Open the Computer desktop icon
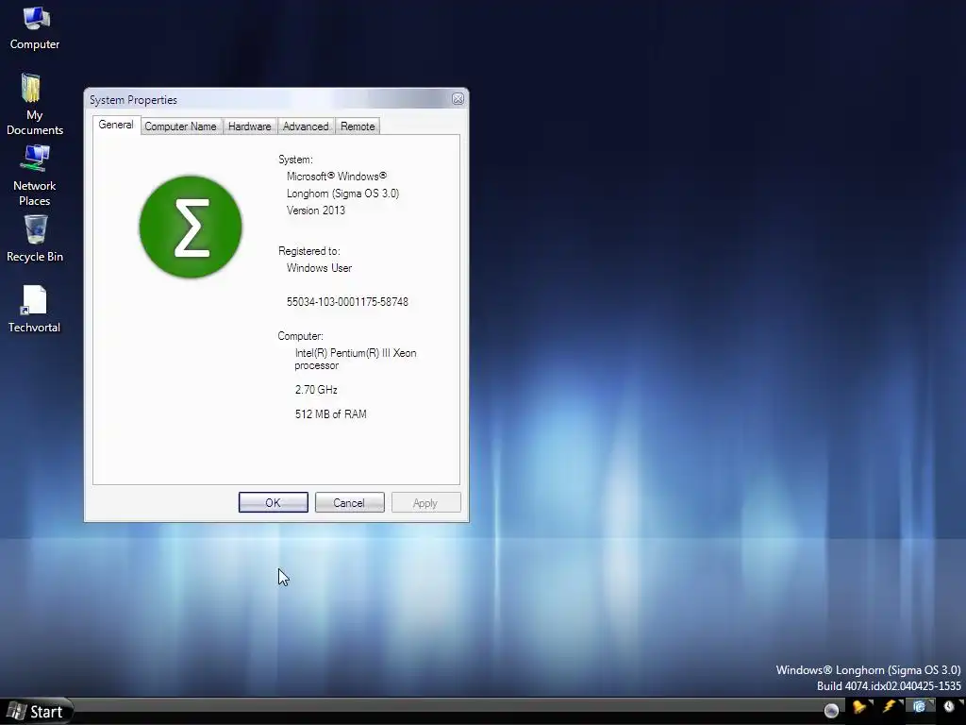Image resolution: width=966 pixels, height=725 pixels. point(35,27)
